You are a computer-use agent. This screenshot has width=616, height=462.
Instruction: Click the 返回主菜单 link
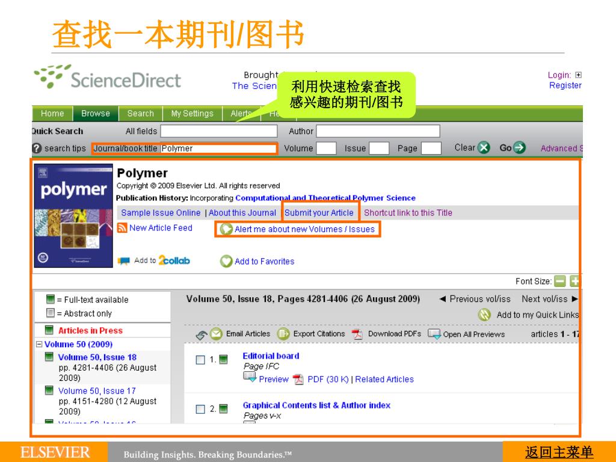click(x=559, y=452)
